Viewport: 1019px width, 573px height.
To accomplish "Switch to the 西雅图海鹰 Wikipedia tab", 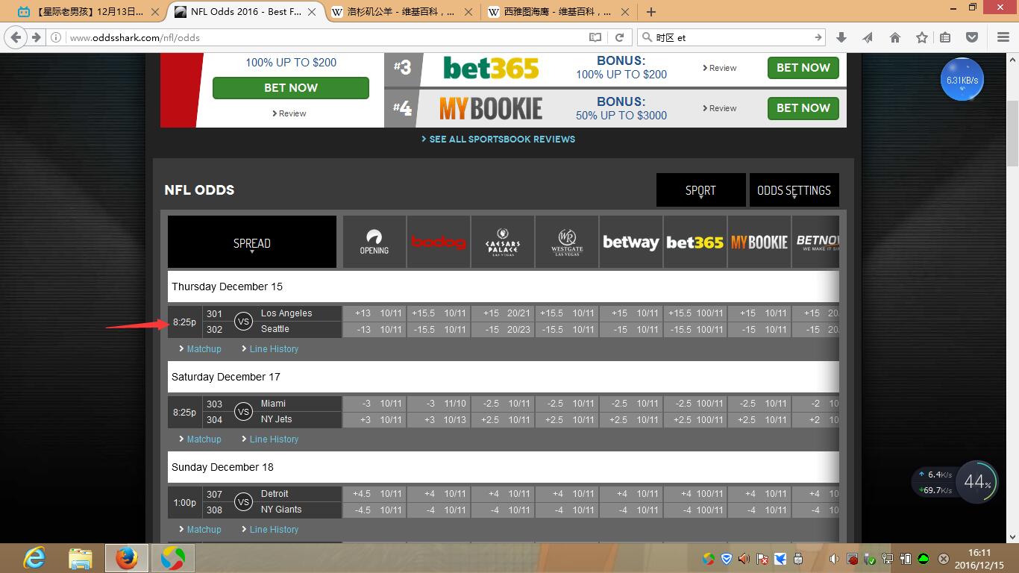I will (x=559, y=12).
